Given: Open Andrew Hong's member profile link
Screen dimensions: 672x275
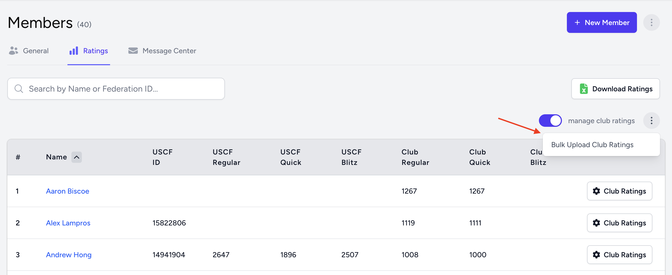Looking at the screenshot, I should [x=69, y=255].
